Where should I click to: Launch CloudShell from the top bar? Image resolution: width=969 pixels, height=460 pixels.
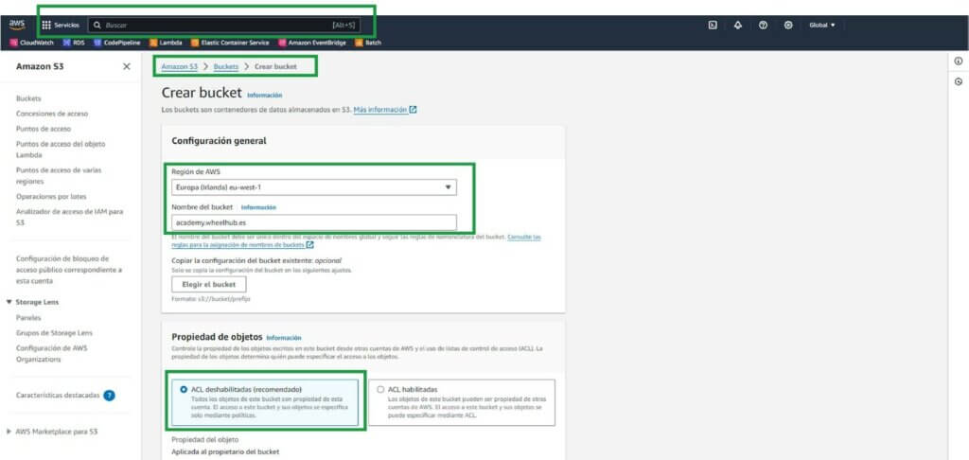(712, 25)
